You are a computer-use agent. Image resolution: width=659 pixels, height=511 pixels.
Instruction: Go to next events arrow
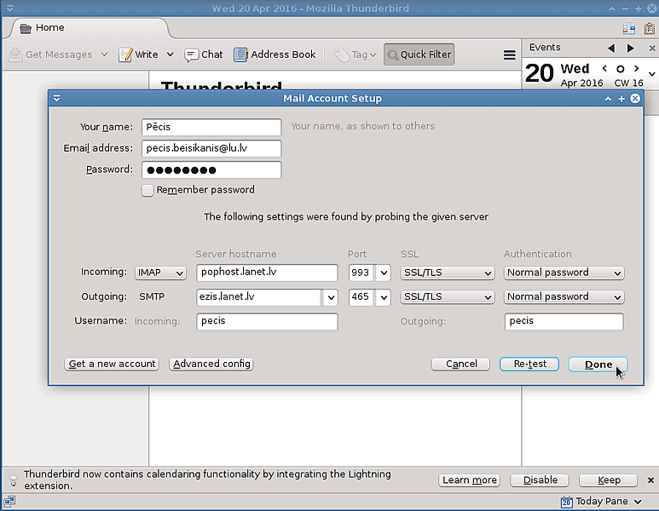tap(630, 49)
